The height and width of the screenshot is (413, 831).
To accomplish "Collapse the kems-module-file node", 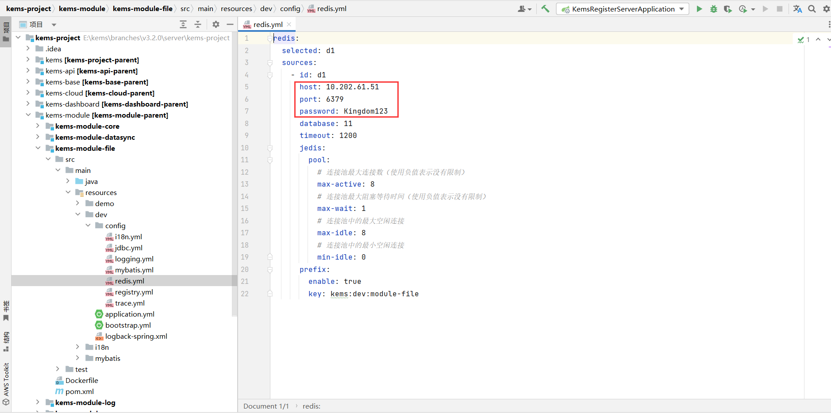I will (38, 148).
